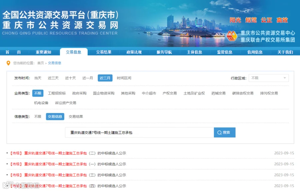The height and width of the screenshot is (191, 300).
Task: Open the 关于我们 navigation tab
Action: tap(285, 52)
